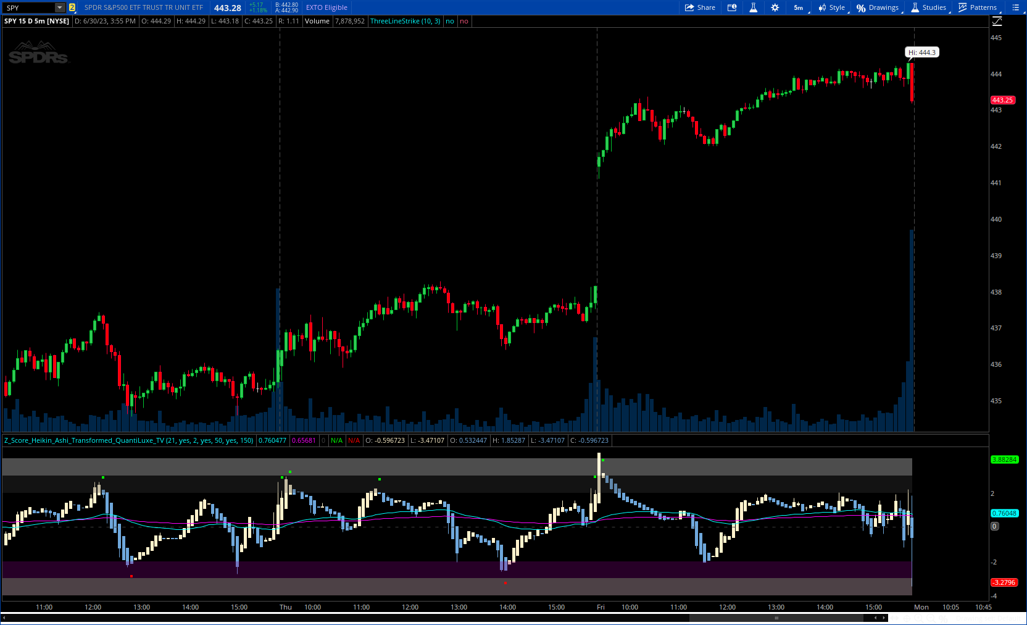Open the Patterns menu

point(978,7)
